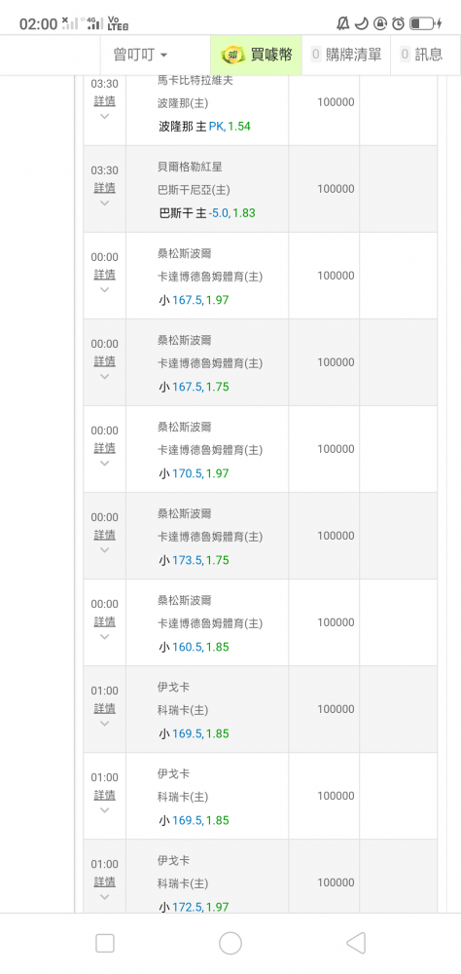Select the bet 小 160.5, 1.85
This screenshot has height=974, width=461.
(x=194, y=648)
